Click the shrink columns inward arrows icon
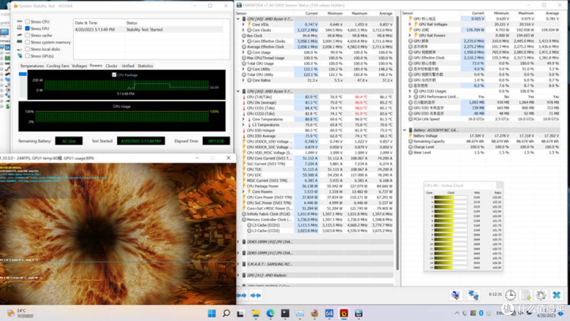570x321 pixels. coord(255,295)
